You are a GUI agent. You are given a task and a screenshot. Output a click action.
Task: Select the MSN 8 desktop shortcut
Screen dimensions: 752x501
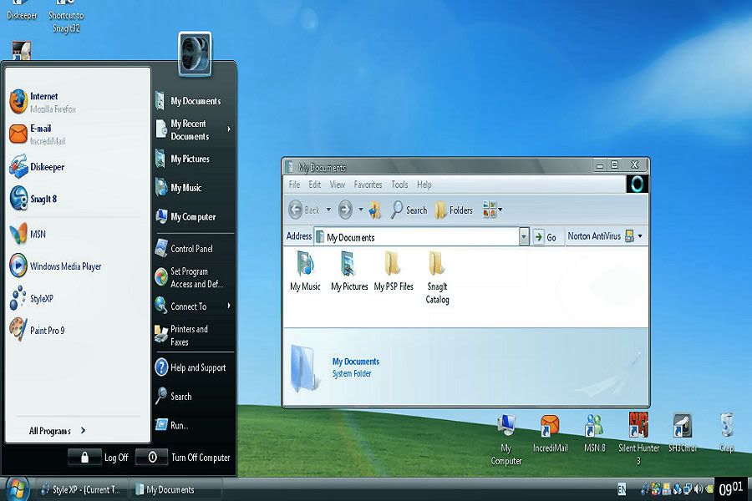tap(595, 433)
